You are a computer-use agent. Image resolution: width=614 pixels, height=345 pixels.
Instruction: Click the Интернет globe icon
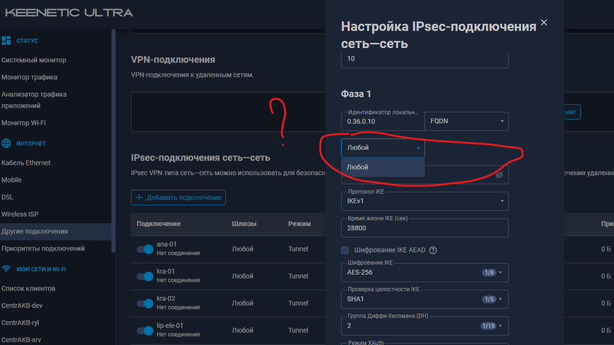[6, 143]
